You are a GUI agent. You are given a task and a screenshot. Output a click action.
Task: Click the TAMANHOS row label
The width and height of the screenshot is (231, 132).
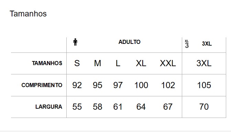coord(47,63)
